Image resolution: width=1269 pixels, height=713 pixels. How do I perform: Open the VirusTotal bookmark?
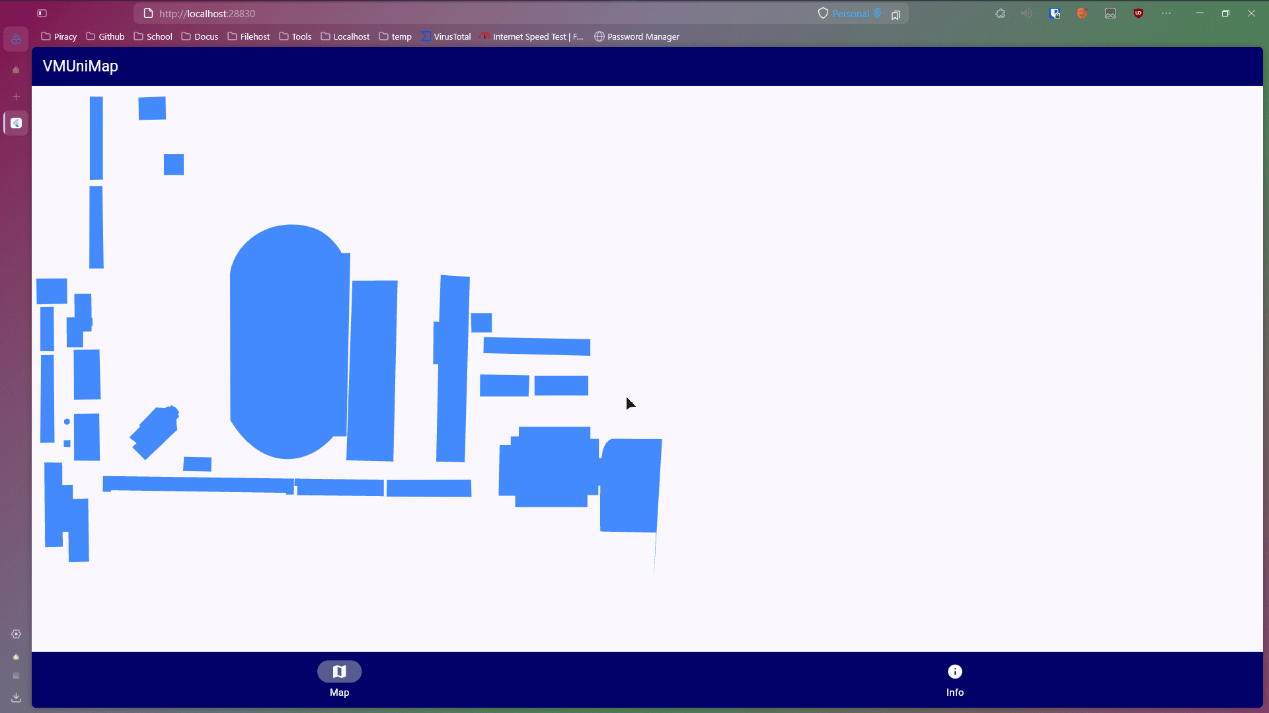point(446,36)
